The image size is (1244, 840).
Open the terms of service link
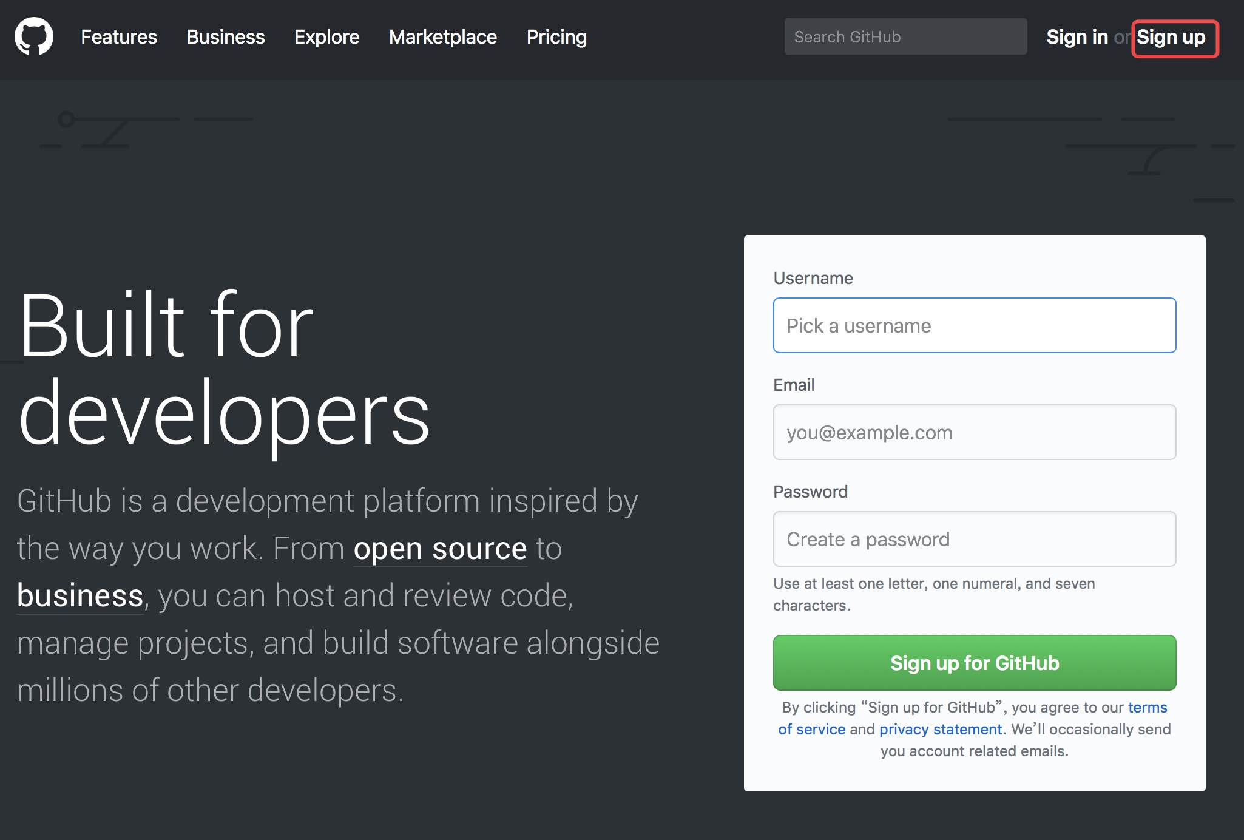click(x=1147, y=708)
